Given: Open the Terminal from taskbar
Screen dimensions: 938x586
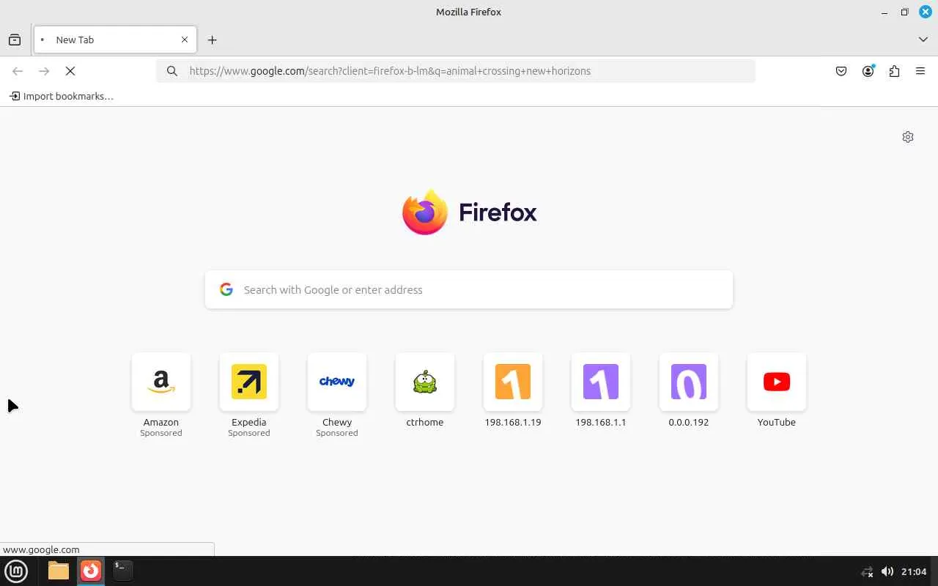Looking at the screenshot, I should coord(122,571).
